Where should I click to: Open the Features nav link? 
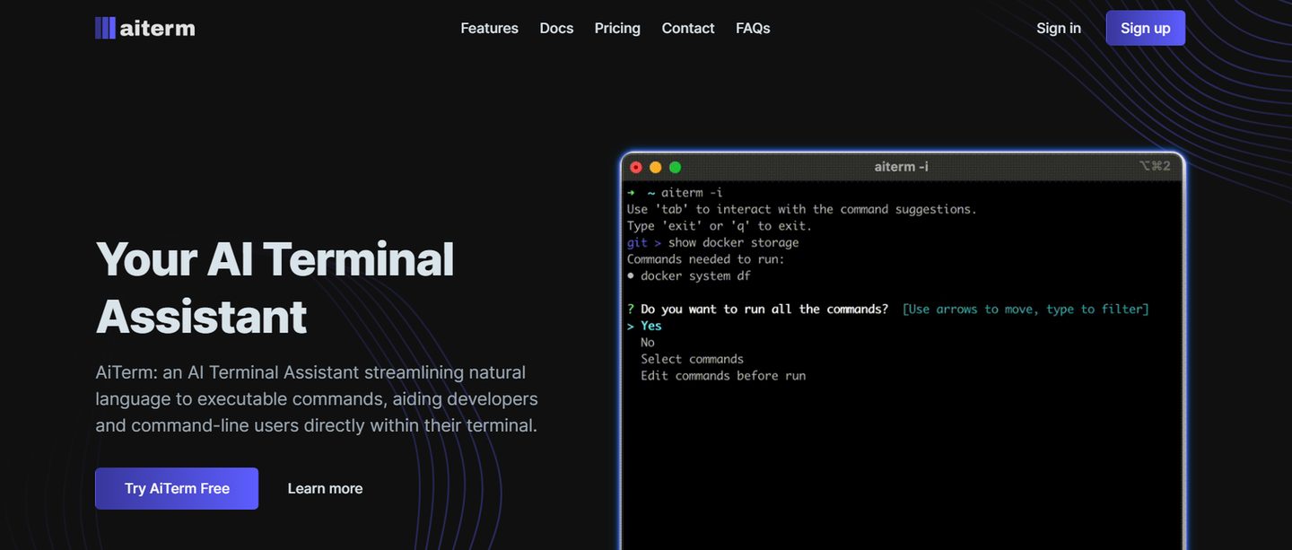click(489, 28)
